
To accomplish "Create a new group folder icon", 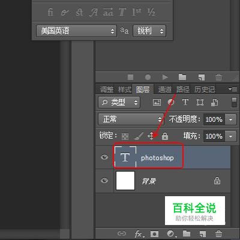I will coord(187,233).
